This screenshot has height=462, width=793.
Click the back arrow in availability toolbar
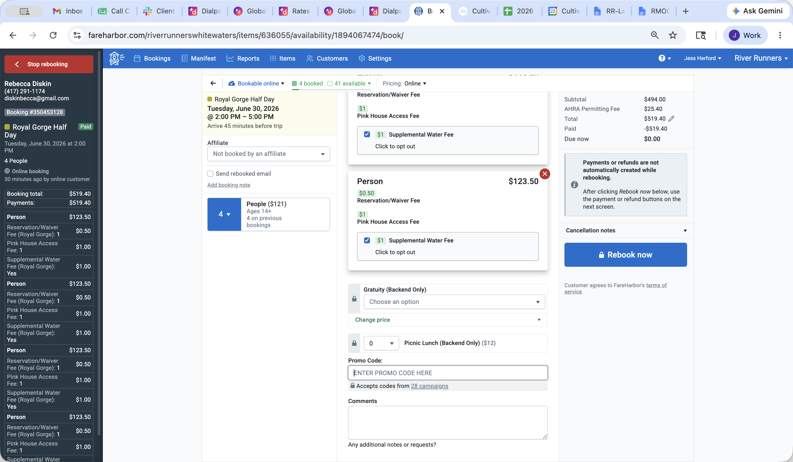coord(213,83)
